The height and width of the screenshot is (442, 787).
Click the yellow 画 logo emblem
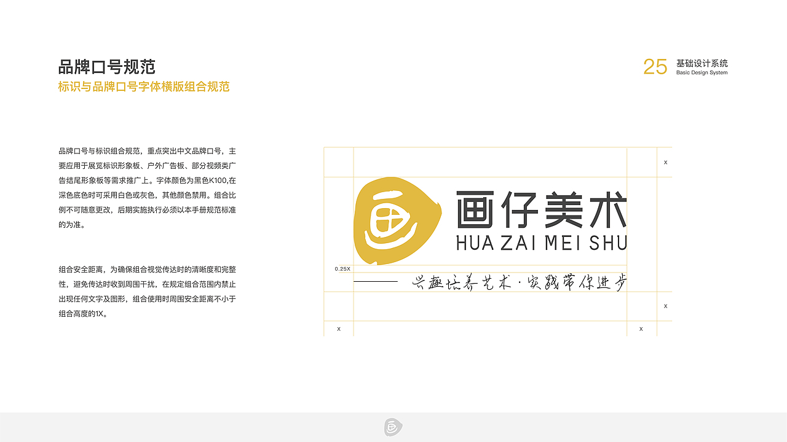coord(398,222)
